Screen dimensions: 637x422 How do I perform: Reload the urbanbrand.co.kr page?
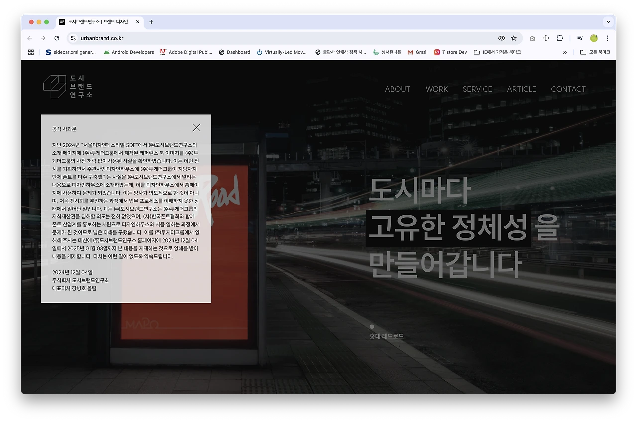click(57, 38)
